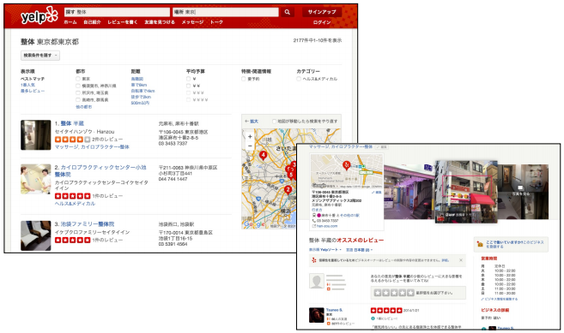
Task: Click the first-review badge icon under Tsuneo's stars
Action: click(x=373, y=318)
